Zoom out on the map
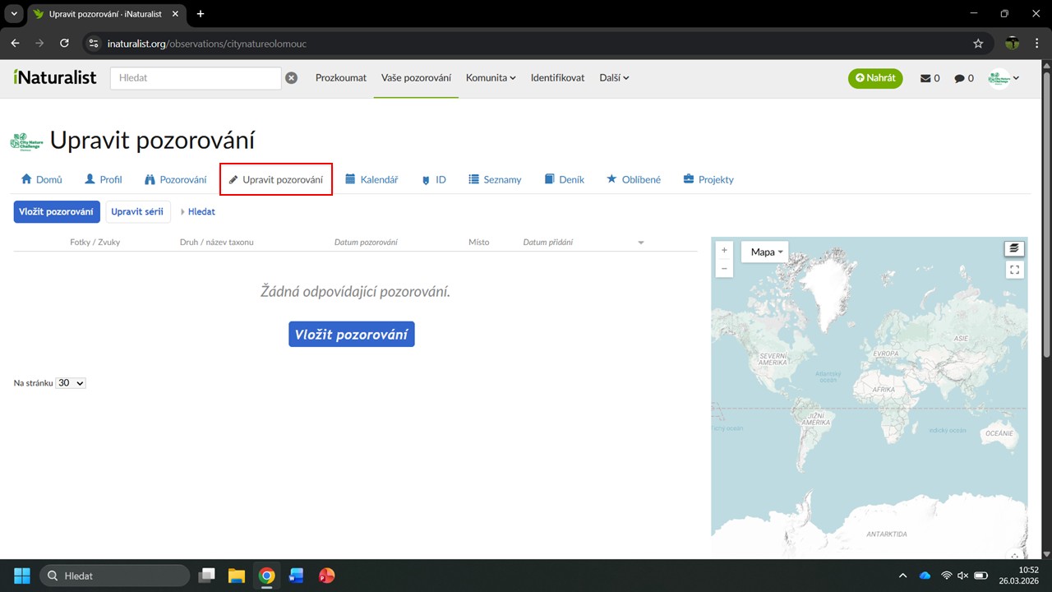The height and width of the screenshot is (592, 1052). click(724, 269)
